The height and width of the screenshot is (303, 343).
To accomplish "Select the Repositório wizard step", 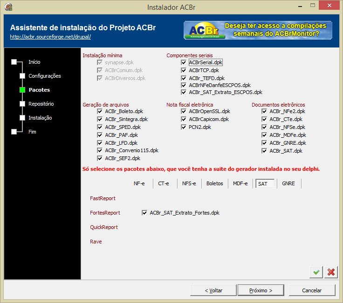I will 41,104.
